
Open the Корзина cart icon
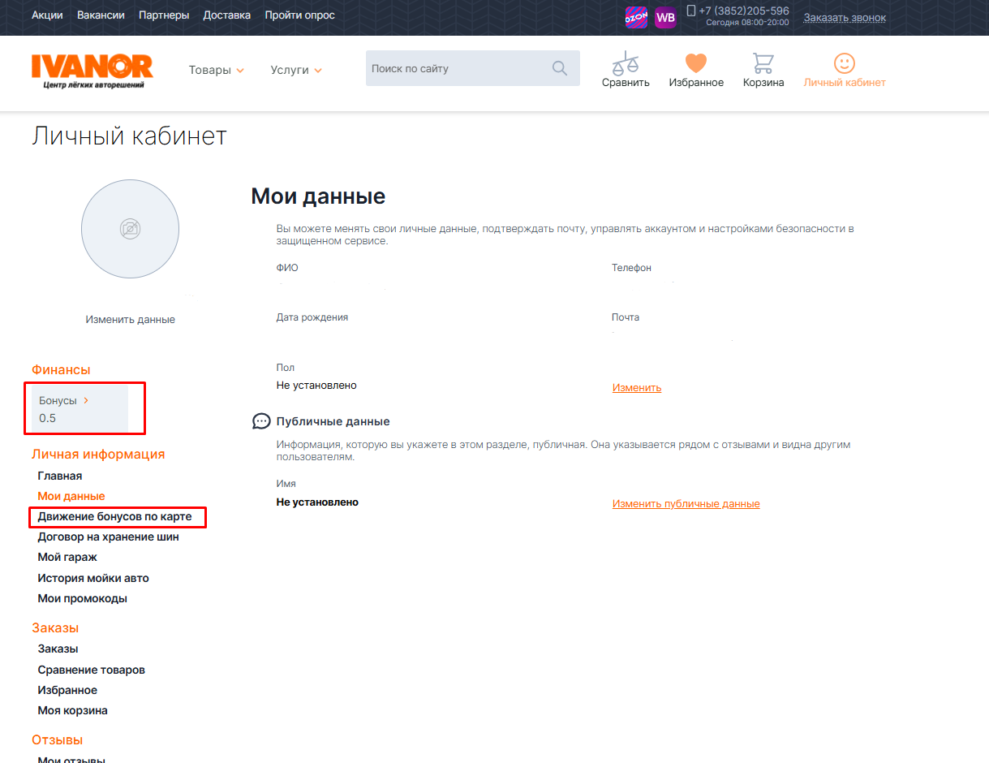pos(763,63)
